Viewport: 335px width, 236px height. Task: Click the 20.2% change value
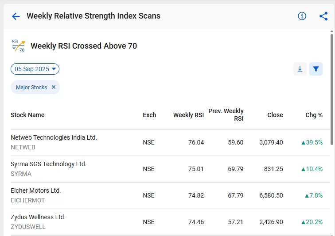[x=312, y=222]
